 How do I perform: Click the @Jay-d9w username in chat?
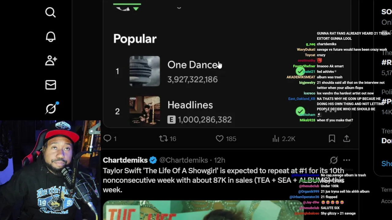tap(311, 202)
